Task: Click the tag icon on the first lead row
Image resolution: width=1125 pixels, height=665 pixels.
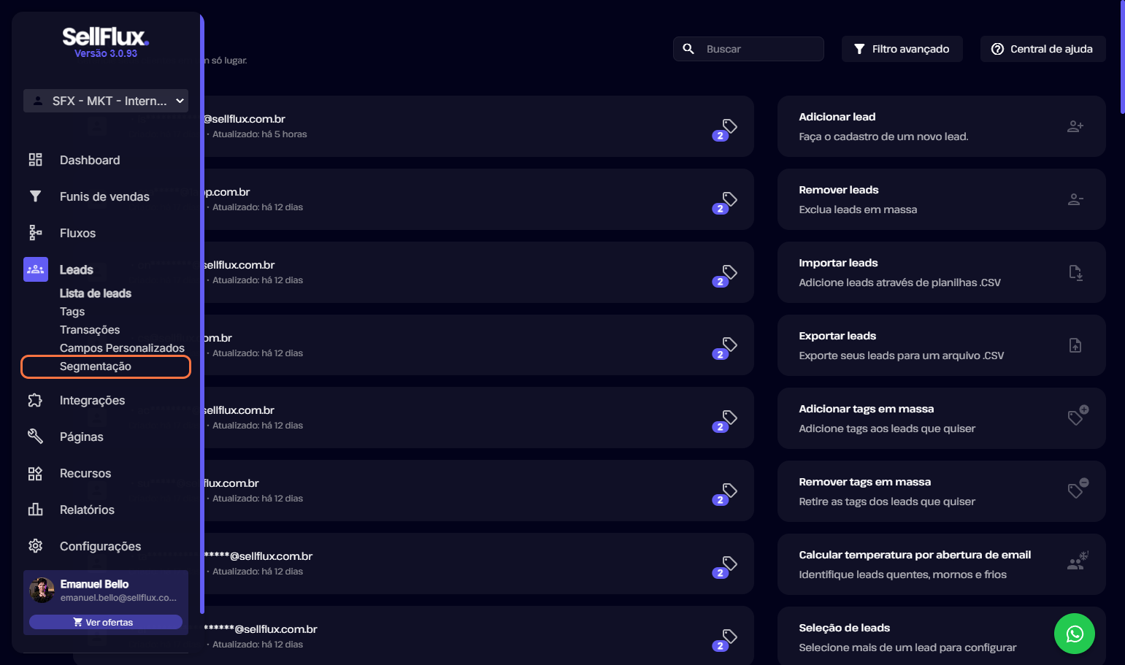Action: (x=729, y=126)
